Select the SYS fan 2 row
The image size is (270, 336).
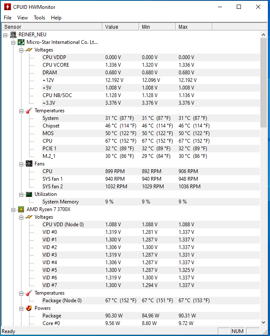(151, 187)
